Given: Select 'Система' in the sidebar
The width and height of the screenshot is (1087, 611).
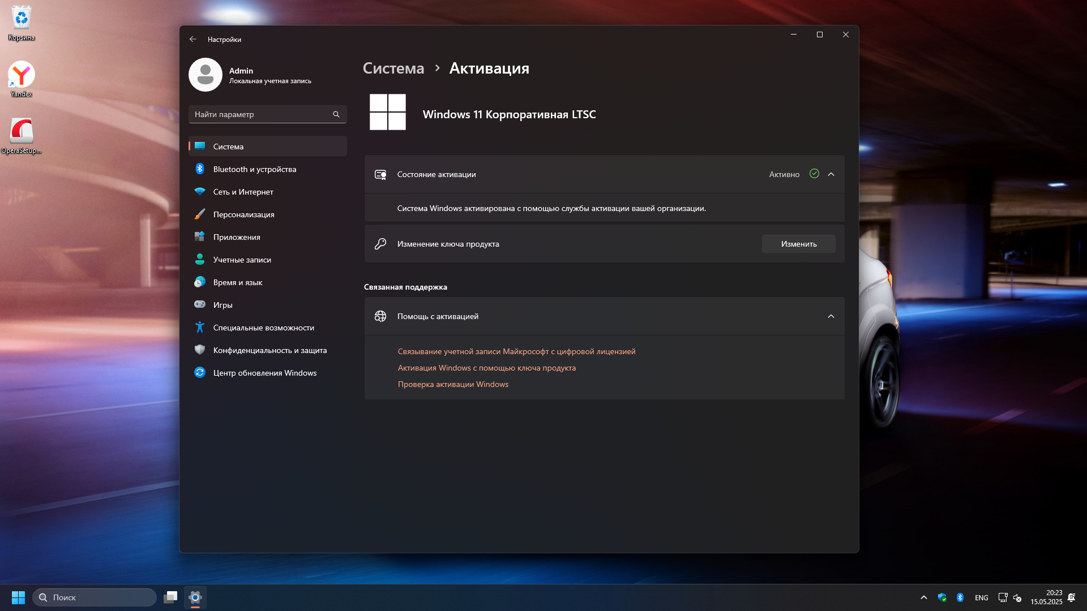Looking at the screenshot, I should pos(267,147).
